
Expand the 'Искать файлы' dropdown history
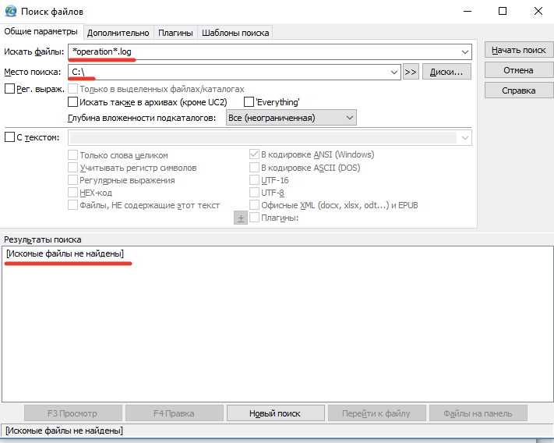[465, 51]
